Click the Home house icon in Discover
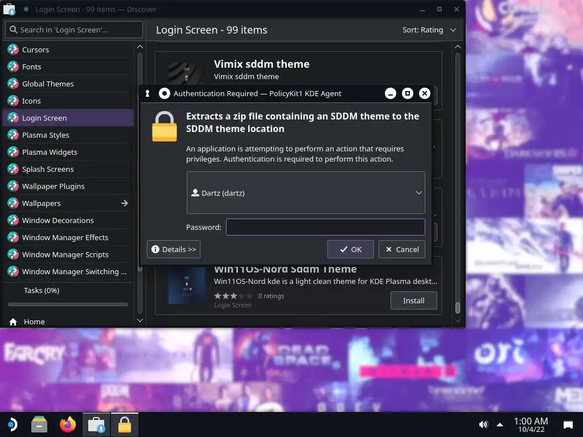 click(13, 322)
